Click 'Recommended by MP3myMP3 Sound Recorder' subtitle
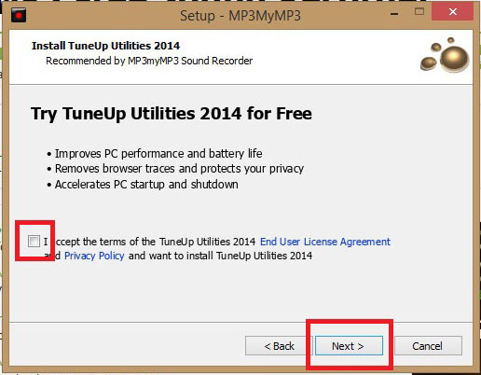Viewport: 481px width, 375px height. point(149,61)
